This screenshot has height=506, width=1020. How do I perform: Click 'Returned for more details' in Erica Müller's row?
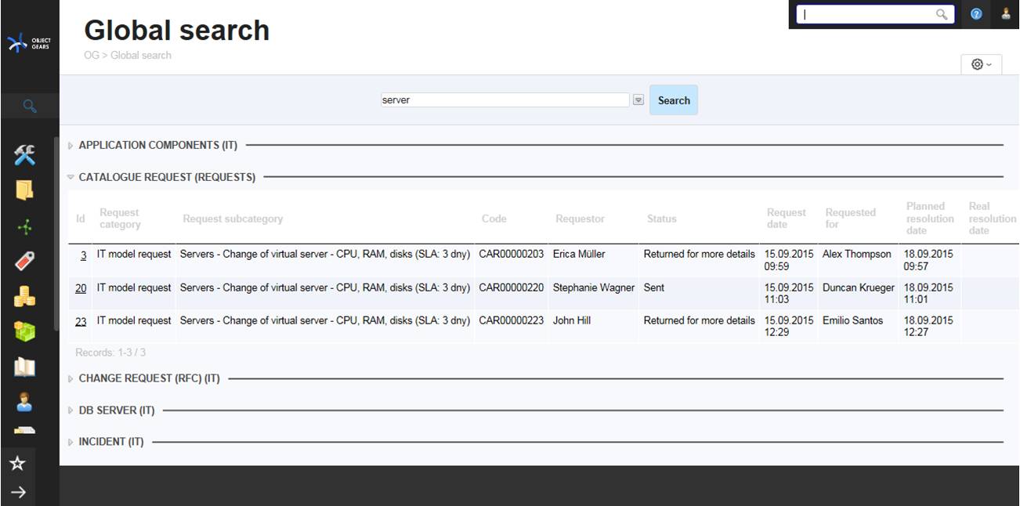700,255
